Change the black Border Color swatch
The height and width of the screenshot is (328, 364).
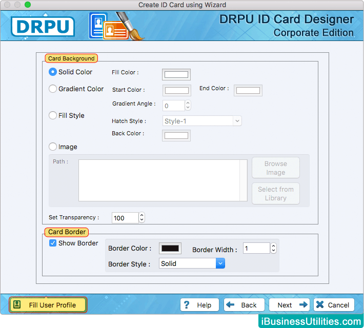pos(170,248)
